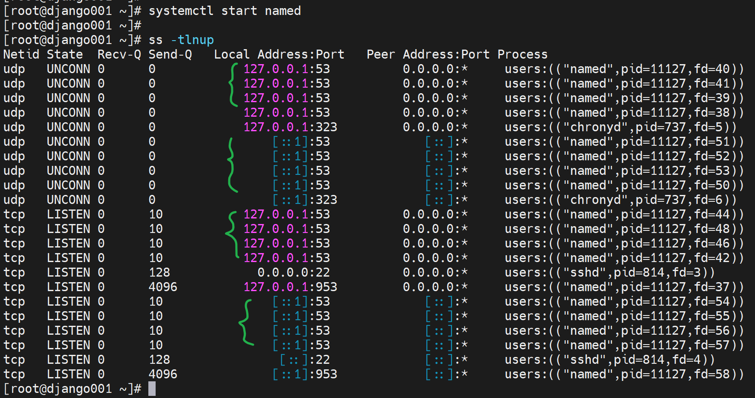Screen dimensions: 755x398
Task: Click the 'Recv-Q' column header
Action: pos(119,54)
